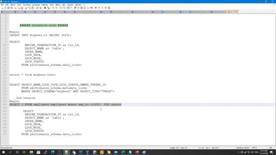
Task: Open the Macro menu
Action: (58, 5)
